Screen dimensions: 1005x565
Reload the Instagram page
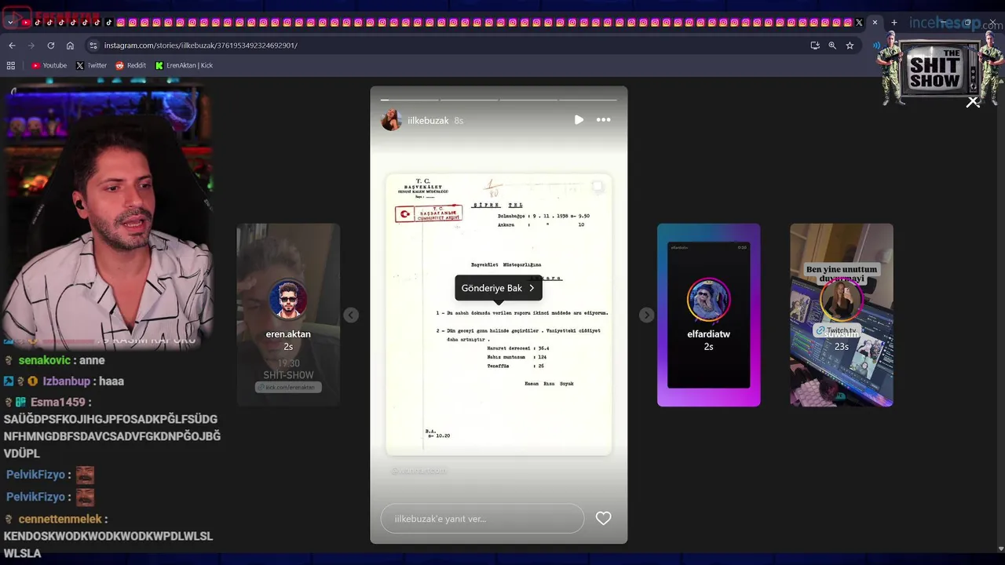[x=51, y=46]
